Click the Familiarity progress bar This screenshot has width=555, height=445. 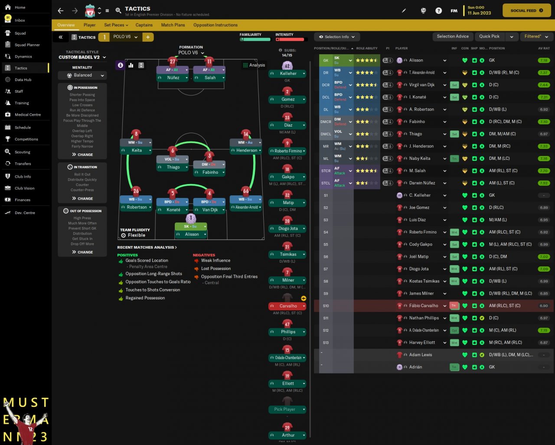[255, 39]
